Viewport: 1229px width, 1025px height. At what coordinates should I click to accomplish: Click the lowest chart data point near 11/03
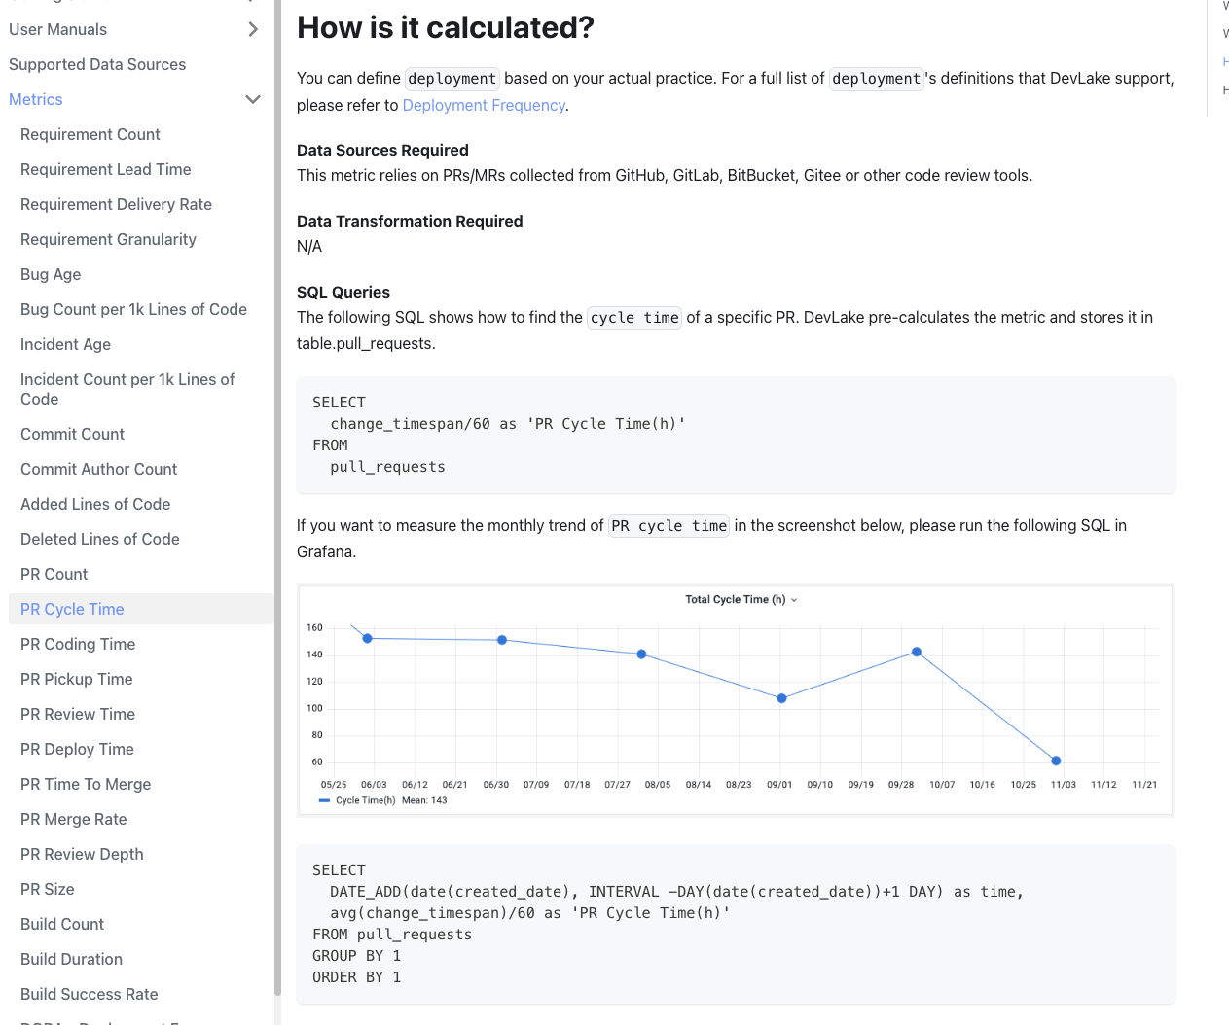pos(1056,760)
